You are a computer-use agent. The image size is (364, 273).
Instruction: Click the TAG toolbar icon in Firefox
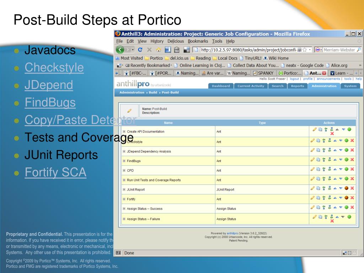click(x=177, y=50)
